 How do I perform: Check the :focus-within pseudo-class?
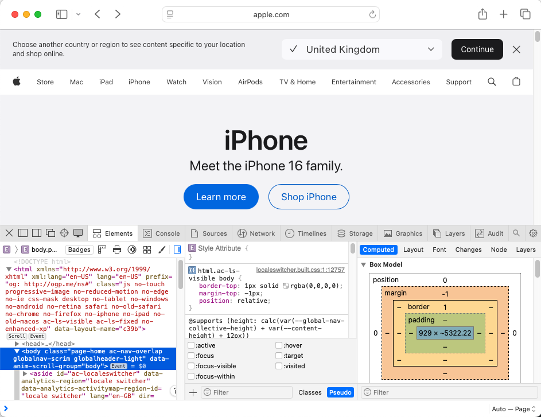tap(191, 376)
